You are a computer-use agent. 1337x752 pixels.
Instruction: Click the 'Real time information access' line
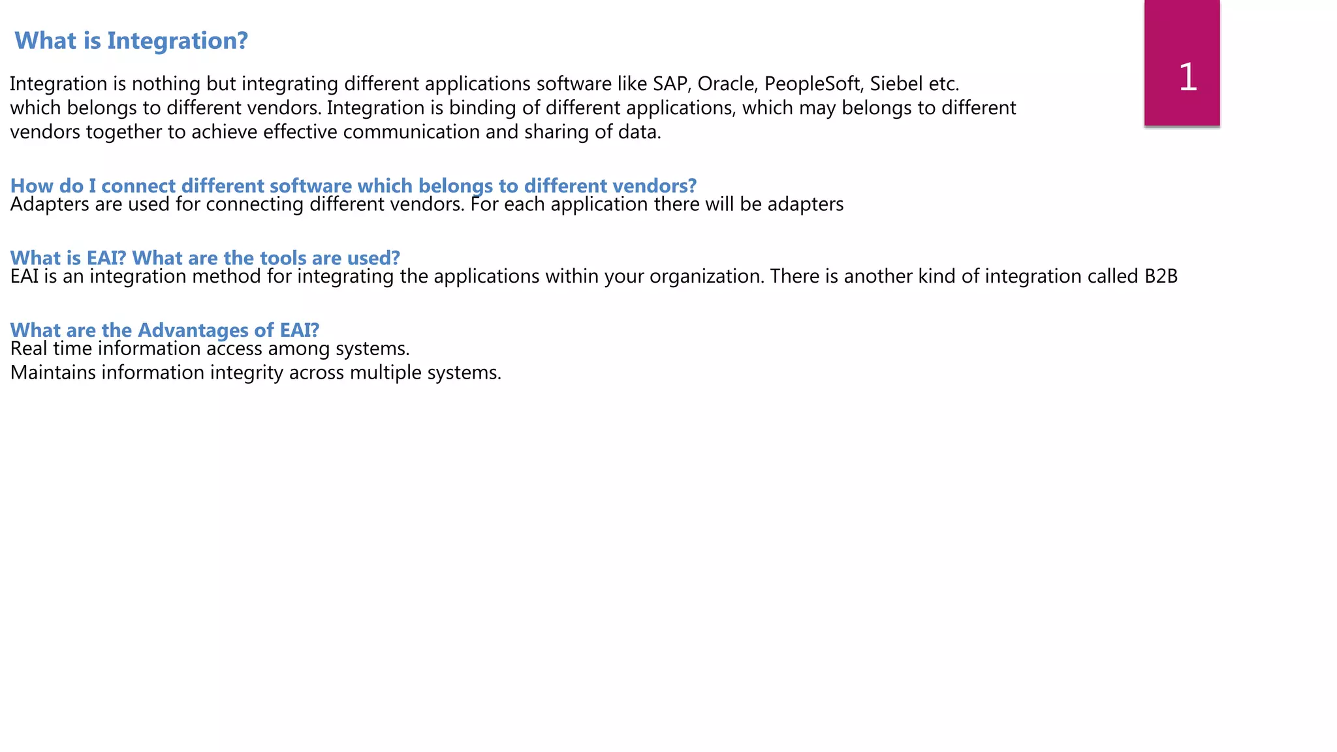pyautogui.click(x=210, y=349)
